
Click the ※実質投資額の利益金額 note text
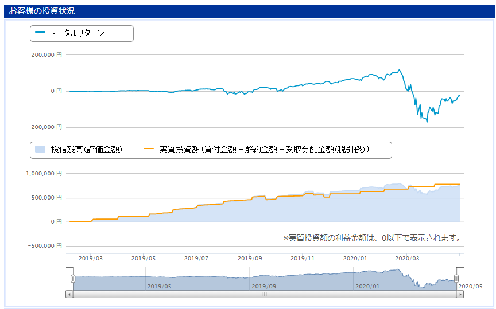click(x=373, y=238)
